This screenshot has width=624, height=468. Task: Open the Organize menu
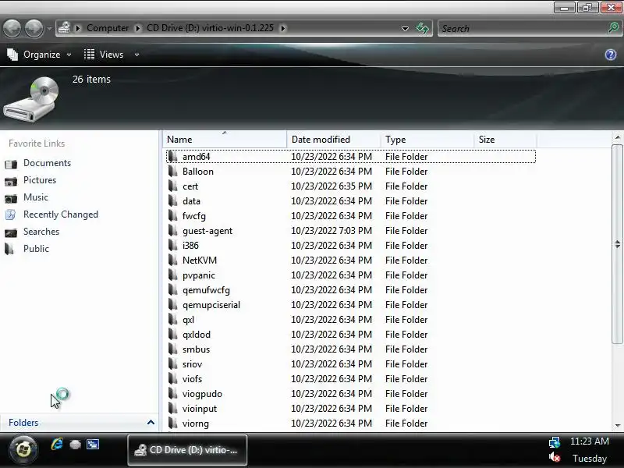(x=40, y=55)
